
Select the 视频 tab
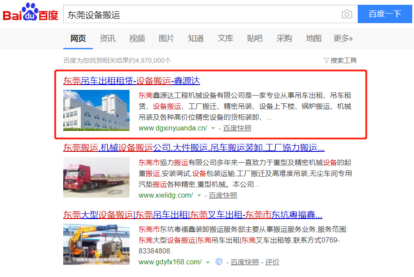point(137,38)
